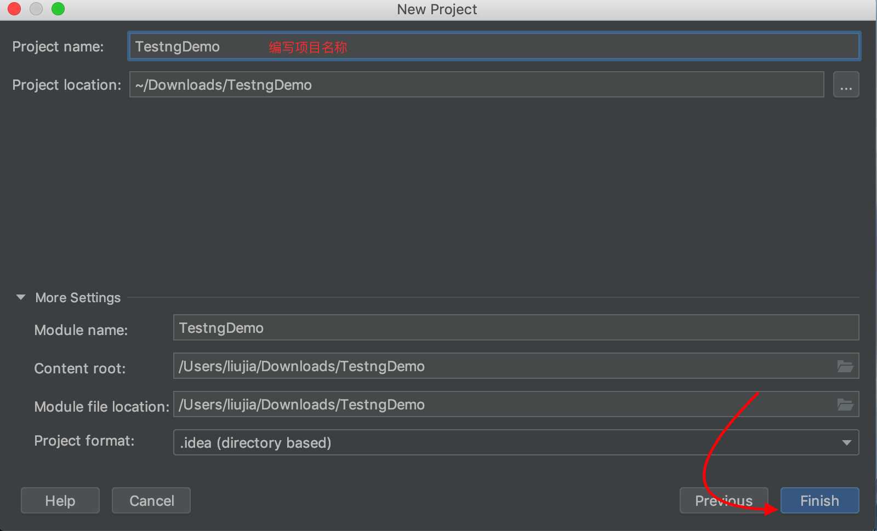Click the green zoom window button
Image resolution: width=877 pixels, height=531 pixels.
click(x=58, y=9)
